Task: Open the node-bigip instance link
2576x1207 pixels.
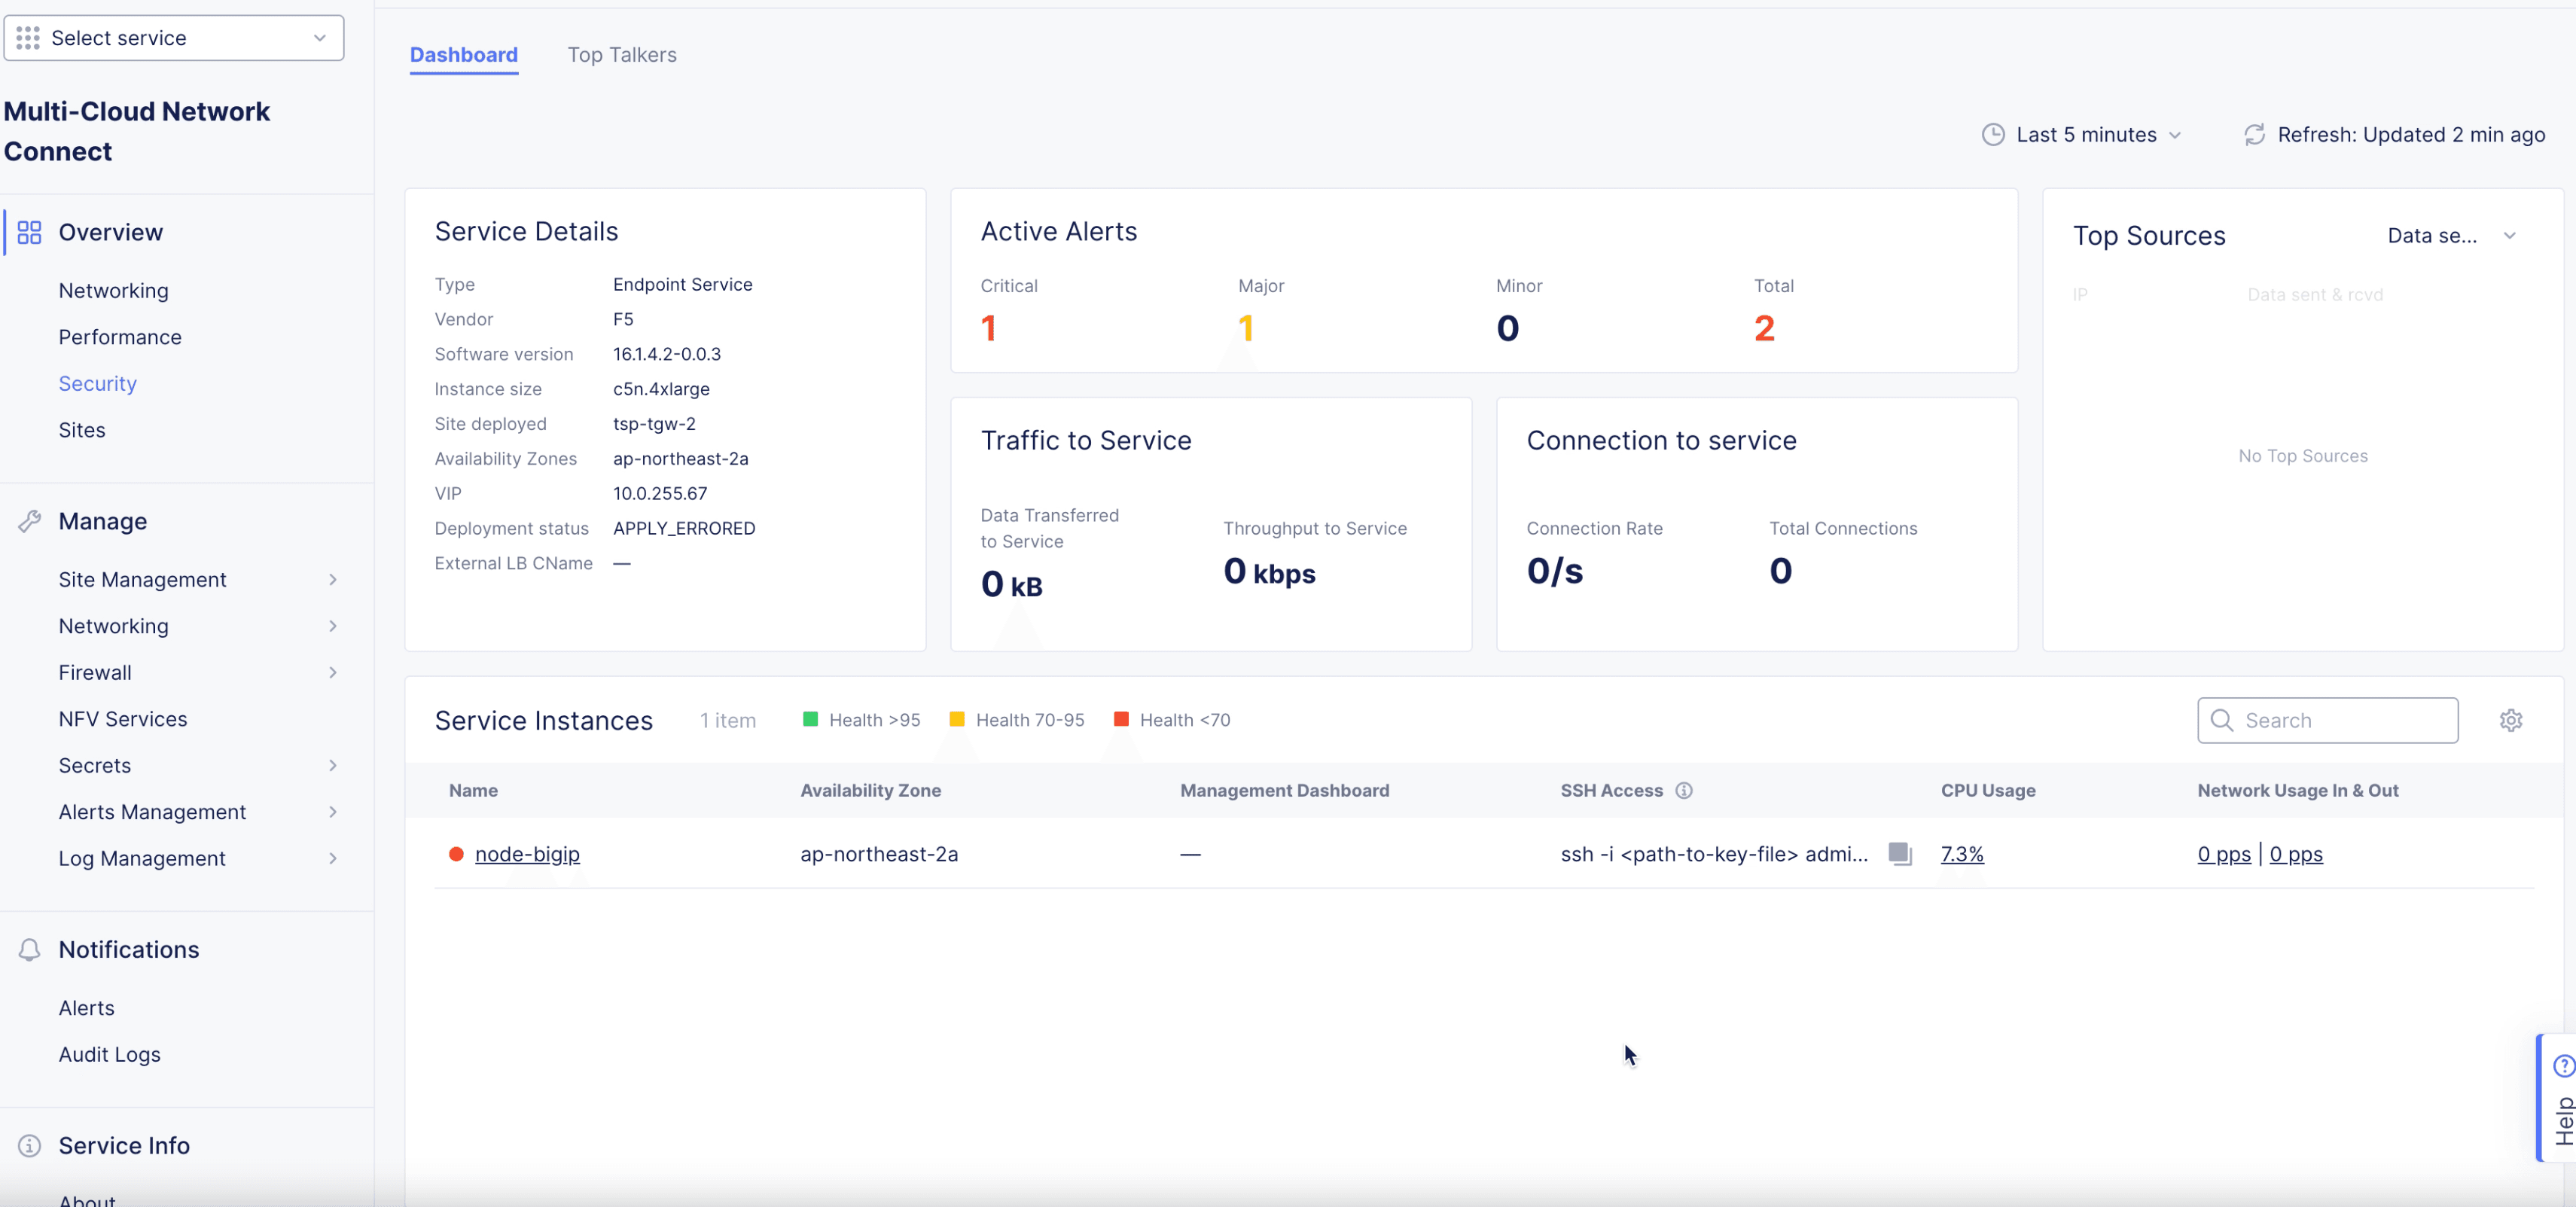Action: 527,853
